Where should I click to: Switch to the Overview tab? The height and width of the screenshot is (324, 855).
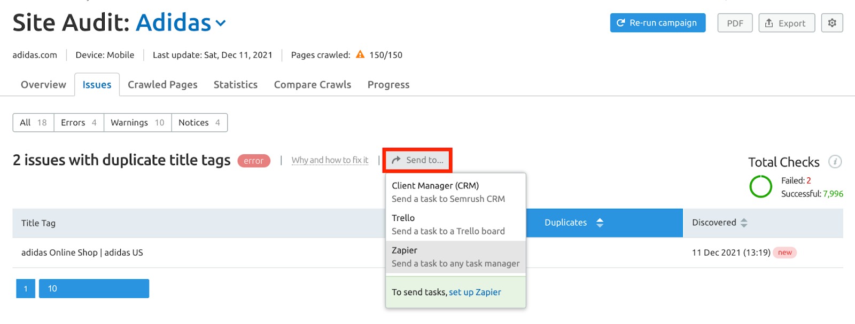tap(43, 84)
